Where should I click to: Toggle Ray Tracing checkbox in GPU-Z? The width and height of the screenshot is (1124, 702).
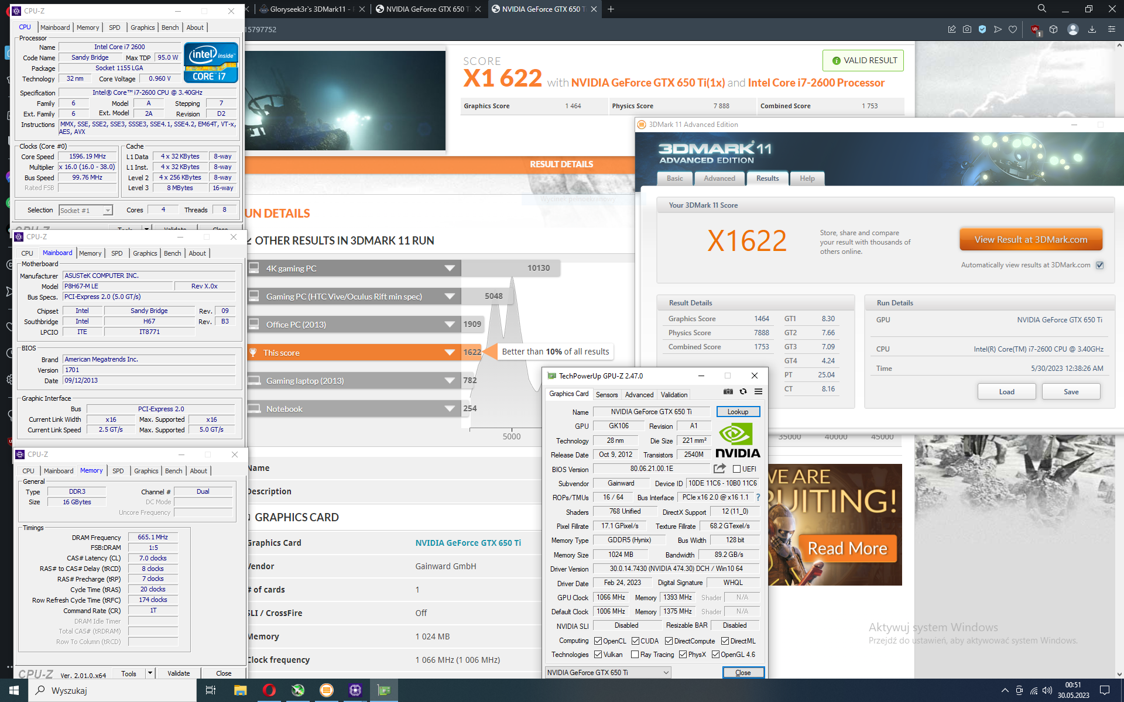pos(635,654)
